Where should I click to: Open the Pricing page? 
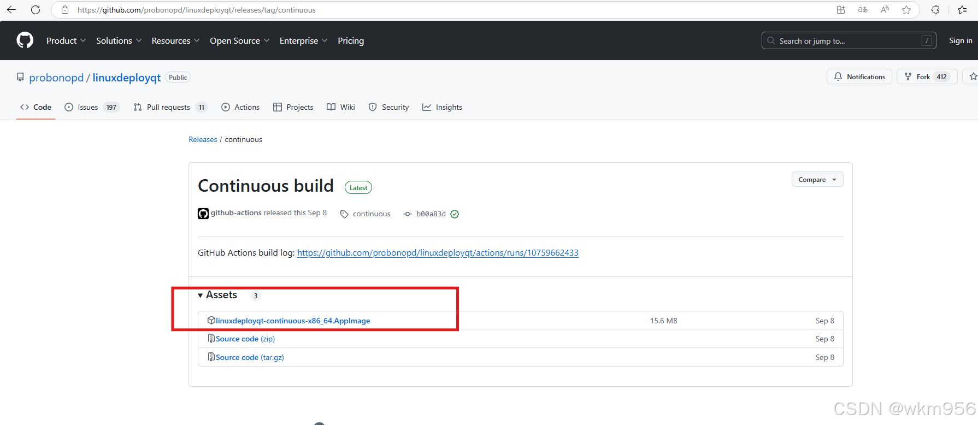pyautogui.click(x=351, y=40)
